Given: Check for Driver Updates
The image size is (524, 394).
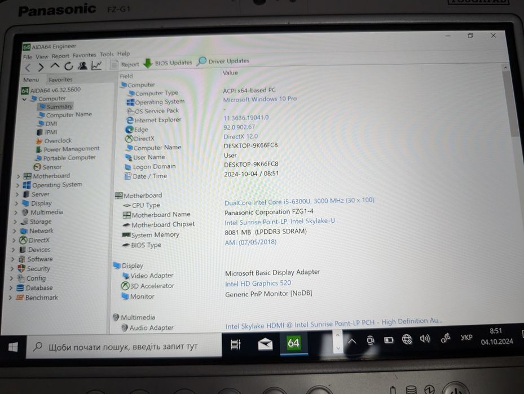Looking at the screenshot, I should 223,61.
